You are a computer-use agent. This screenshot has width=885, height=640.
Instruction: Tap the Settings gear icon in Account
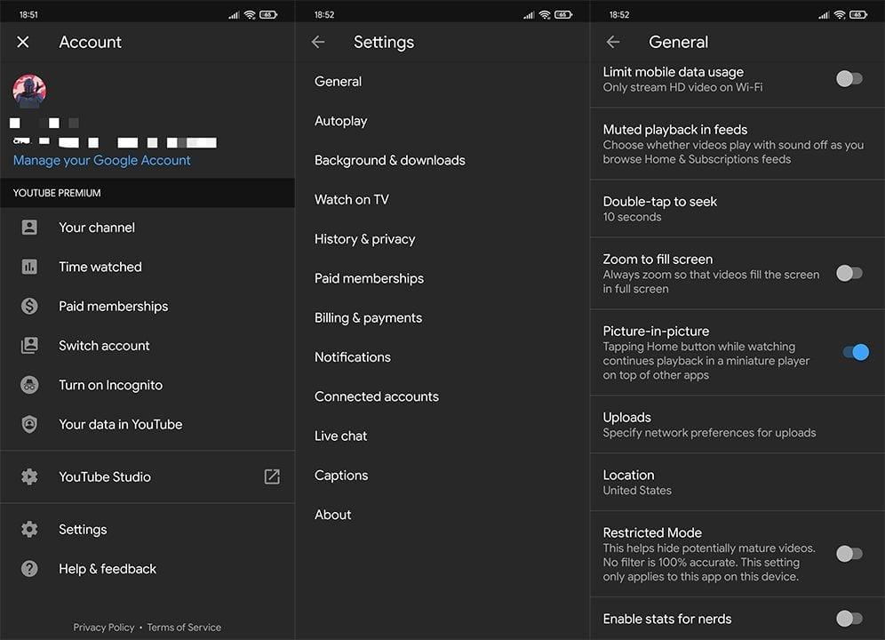pos(29,529)
